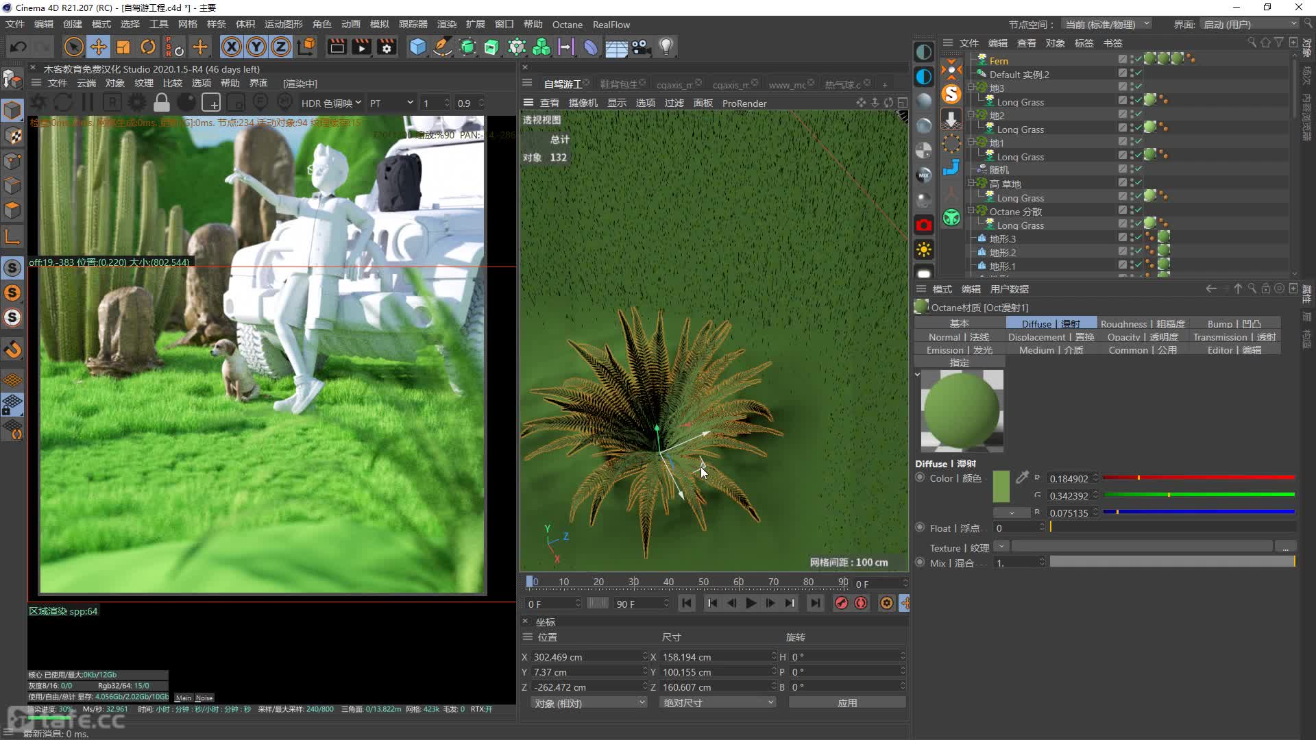Image resolution: width=1316 pixels, height=740 pixels.
Task: Open the Texture | 纹理 dropdown arrow
Action: (x=1001, y=546)
